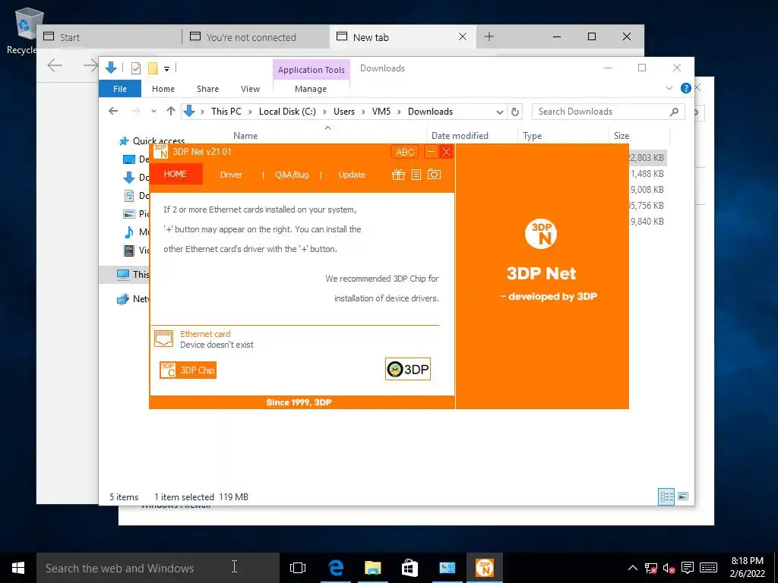Sort files by Name column
Viewport: 778px width, 583px height.
(x=245, y=136)
